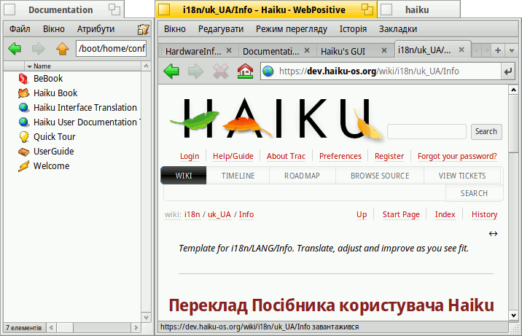Click the Tracker folder icon in the Documentation menu bar
This screenshot has width=522, height=336.
tap(144, 29)
